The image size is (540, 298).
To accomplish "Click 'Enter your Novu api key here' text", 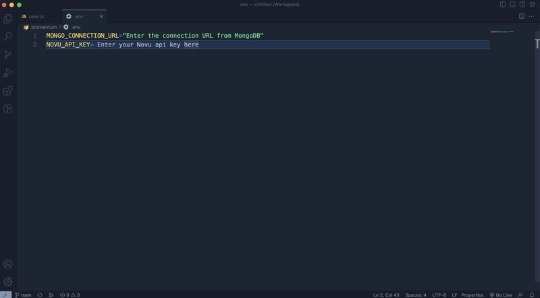I will pyautogui.click(x=148, y=44).
